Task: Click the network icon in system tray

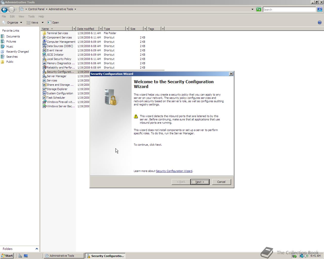Action: (x=301, y=256)
